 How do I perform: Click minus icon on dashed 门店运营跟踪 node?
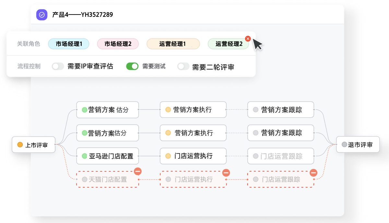pyautogui.click(x=313, y=173)
